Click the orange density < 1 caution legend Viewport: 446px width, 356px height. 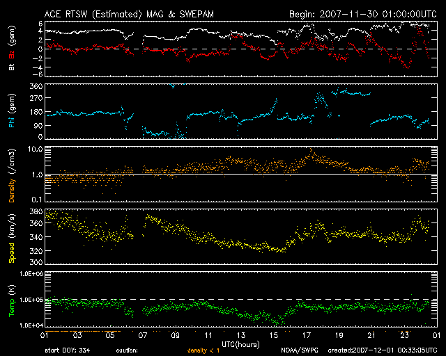point(203,350)
